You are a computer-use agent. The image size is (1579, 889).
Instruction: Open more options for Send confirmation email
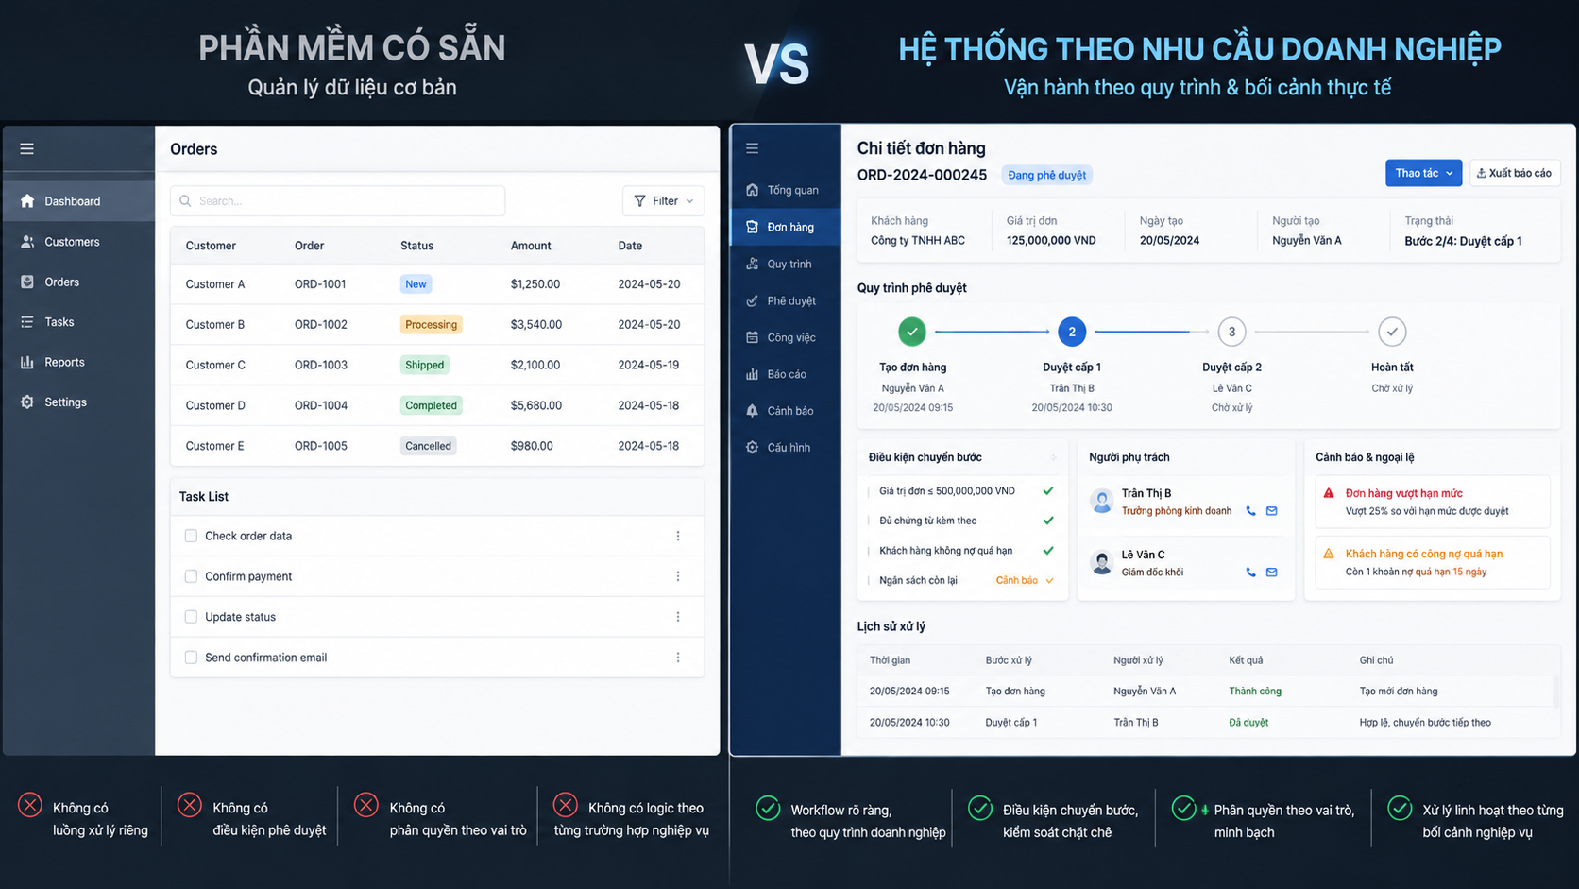pyautogui.click(x=678, y=658)
